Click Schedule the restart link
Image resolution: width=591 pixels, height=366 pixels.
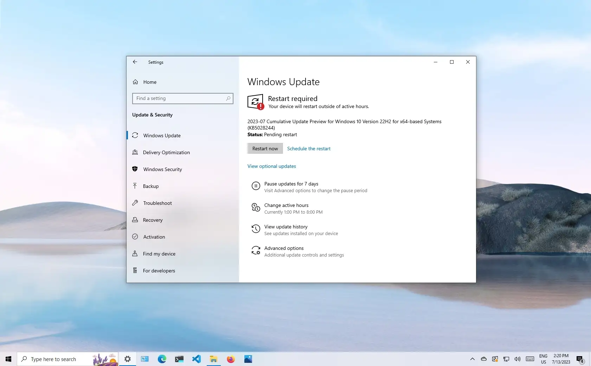309,149
